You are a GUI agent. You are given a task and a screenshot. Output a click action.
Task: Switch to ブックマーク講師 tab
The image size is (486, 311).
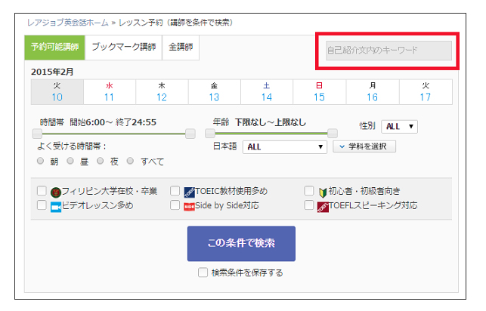(x=124, y=47)
